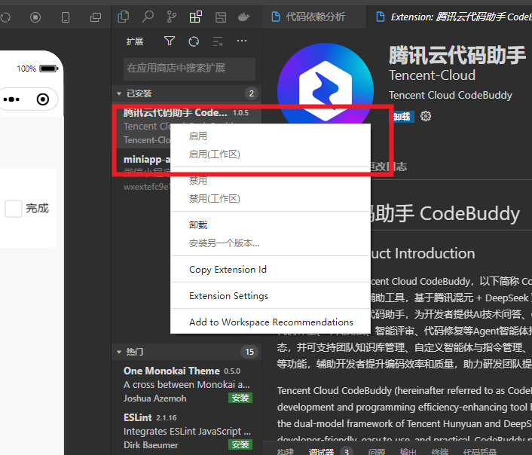Viewport: 532px width, 455px height.
Task: Select 禁用(工作区) in the context menu
Action: click(271, 198)
